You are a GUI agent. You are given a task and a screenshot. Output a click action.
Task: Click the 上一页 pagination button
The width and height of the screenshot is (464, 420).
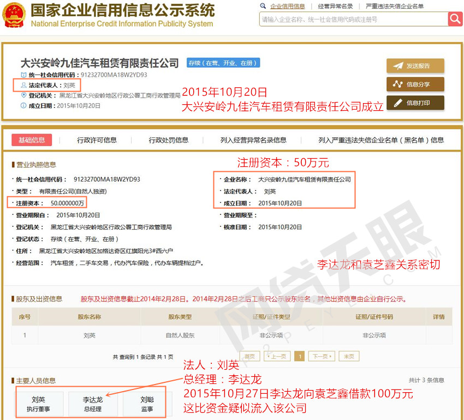(277, 356)
